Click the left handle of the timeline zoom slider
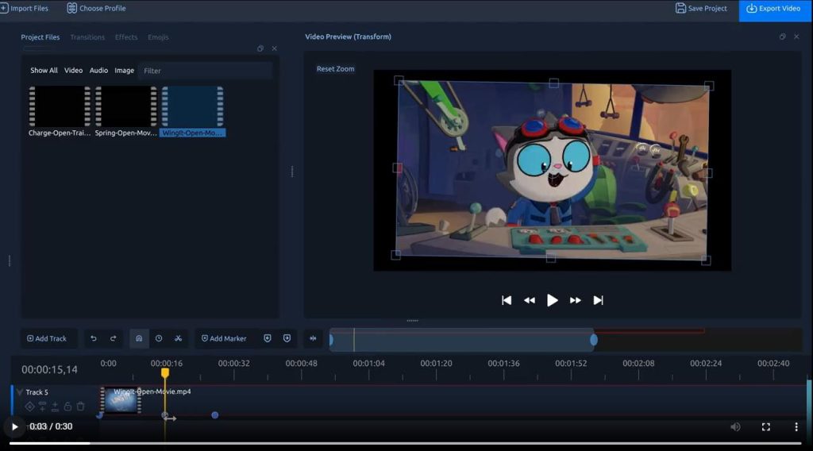 pyautogui.click(x=331, y=340)
